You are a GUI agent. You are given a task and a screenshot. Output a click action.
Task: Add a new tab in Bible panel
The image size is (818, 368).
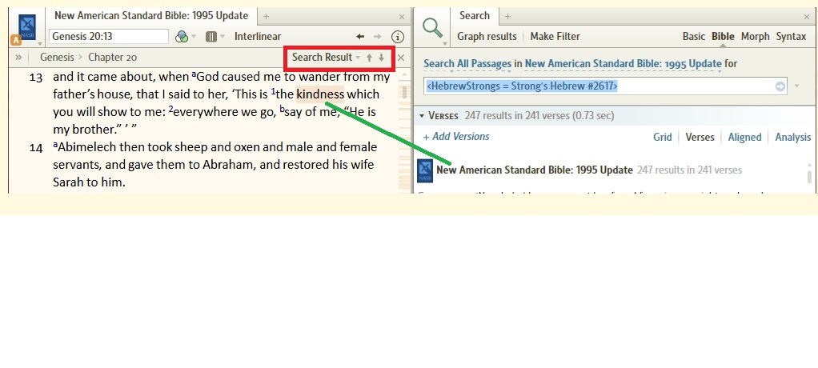click(266, 17)
